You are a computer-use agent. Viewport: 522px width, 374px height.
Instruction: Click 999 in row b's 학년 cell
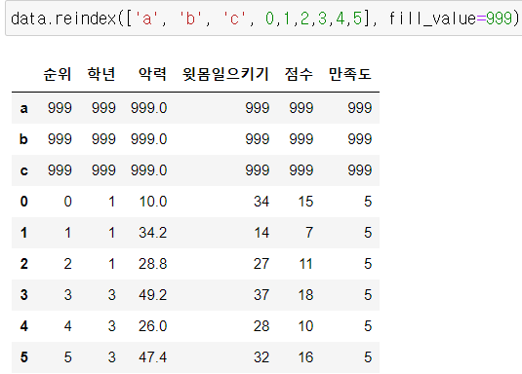[x=103, y=139]
